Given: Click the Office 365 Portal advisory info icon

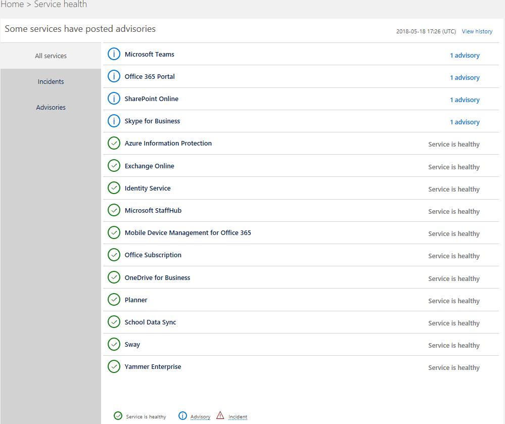Looking at the screenshot, I should click(x=114, y=76).
